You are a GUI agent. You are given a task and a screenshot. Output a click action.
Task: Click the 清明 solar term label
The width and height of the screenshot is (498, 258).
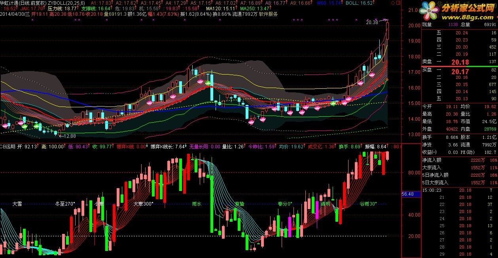click(325, 204)
